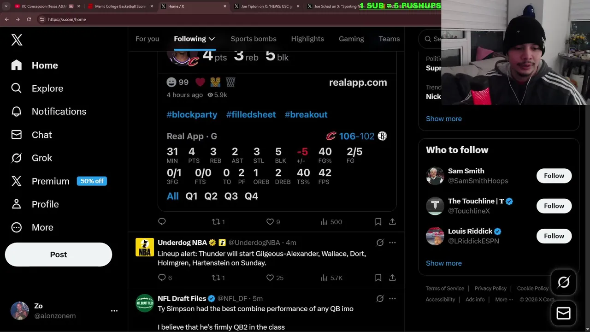Ask Grok about NFL Draft Files post

pos(380,299)
